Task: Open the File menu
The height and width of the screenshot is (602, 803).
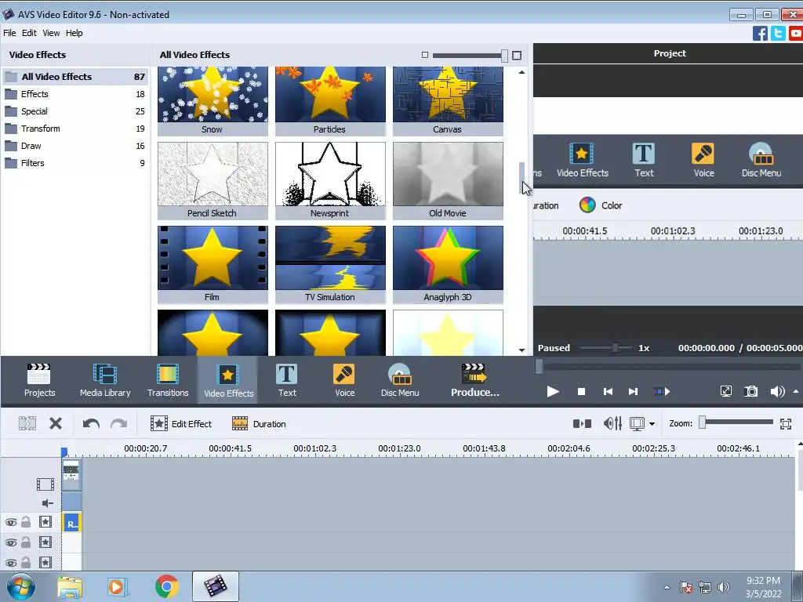Action: click(x=9, y=33)
